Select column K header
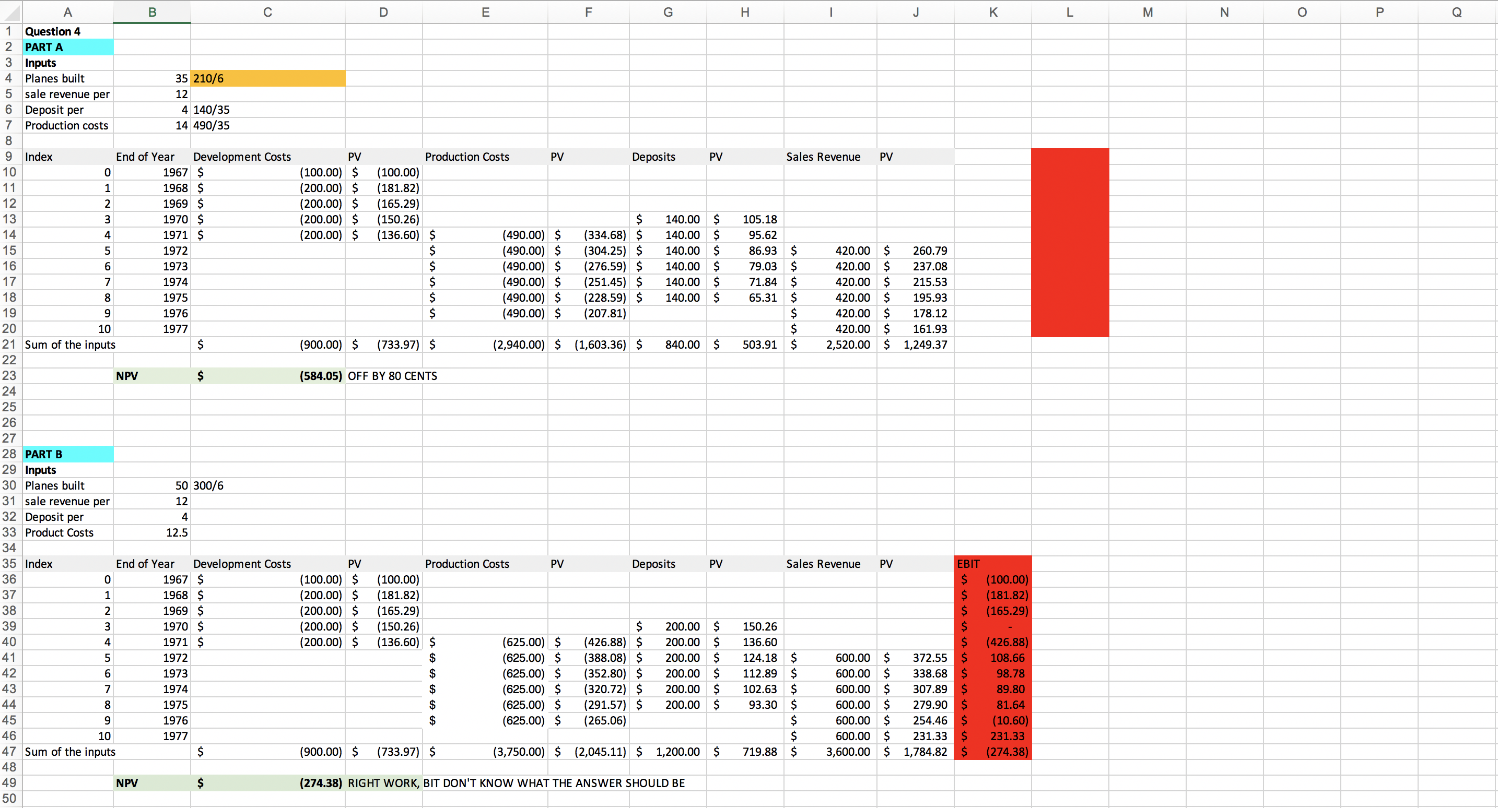 click(x=992, y=12)
